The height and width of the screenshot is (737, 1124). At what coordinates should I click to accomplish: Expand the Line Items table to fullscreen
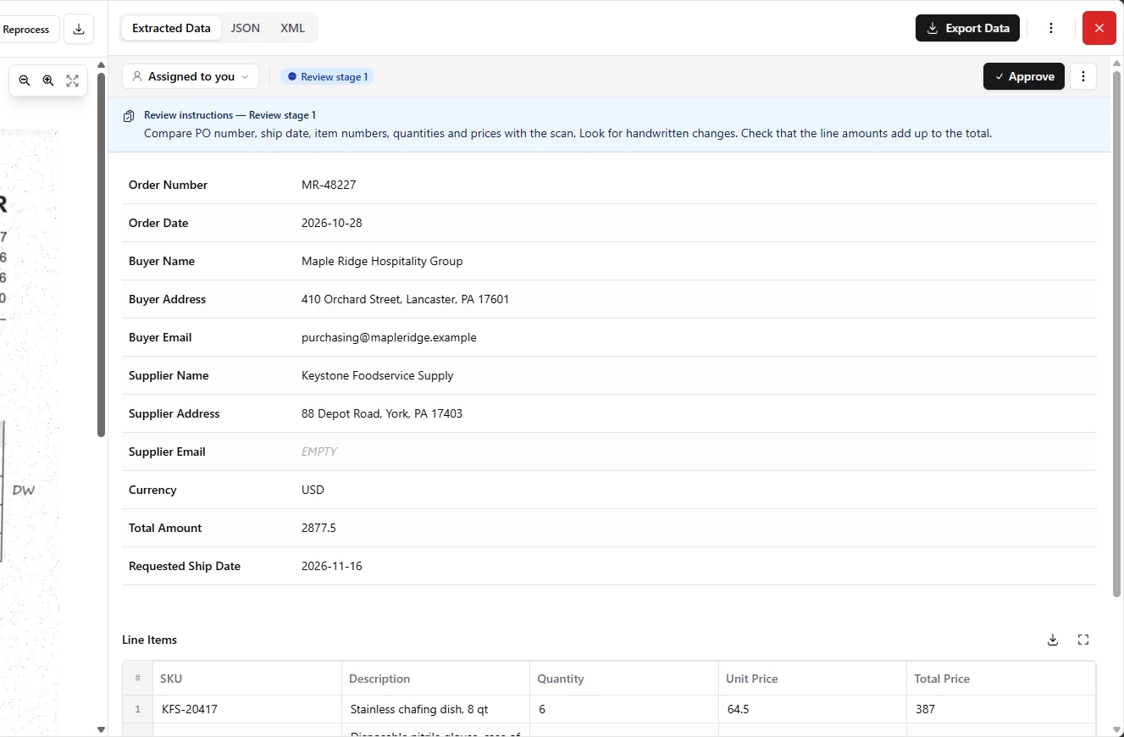1083,640
